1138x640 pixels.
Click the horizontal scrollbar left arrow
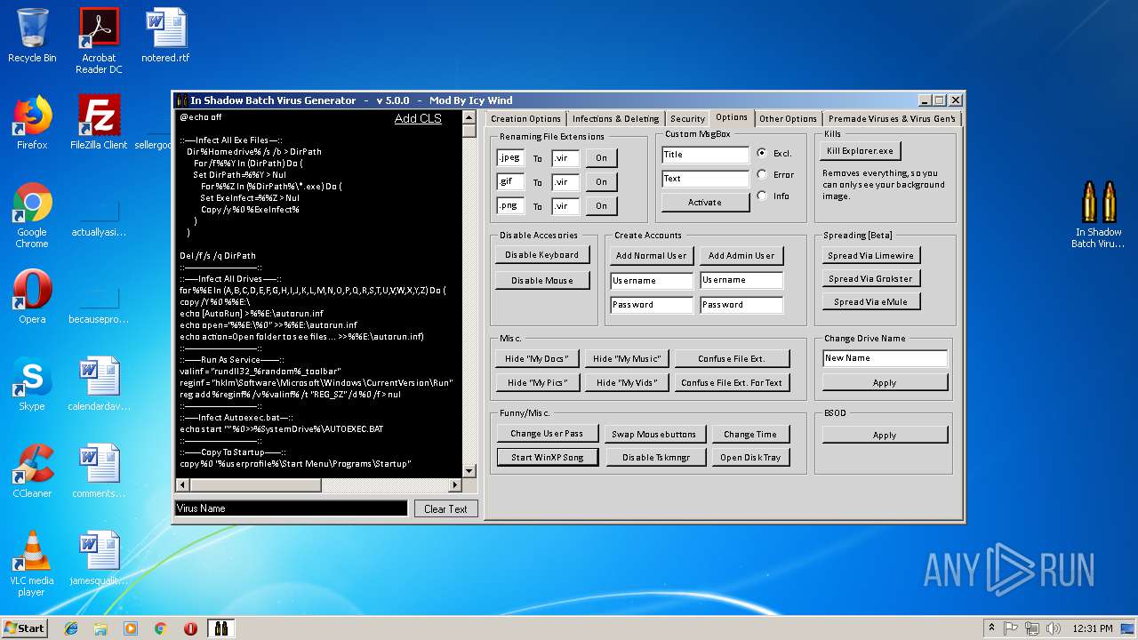click(x=183, y=485)
